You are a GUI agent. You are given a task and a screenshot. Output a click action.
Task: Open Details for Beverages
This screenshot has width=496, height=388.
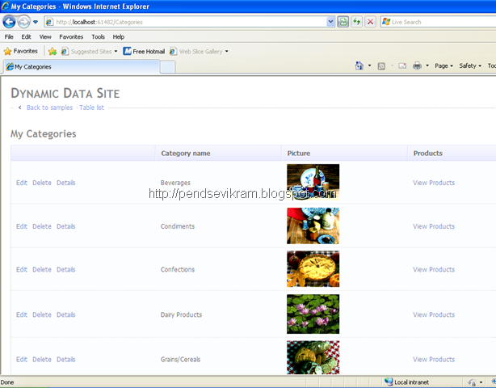65,183
